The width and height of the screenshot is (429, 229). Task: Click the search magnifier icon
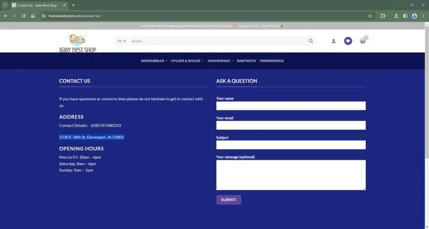pos(310,41)
